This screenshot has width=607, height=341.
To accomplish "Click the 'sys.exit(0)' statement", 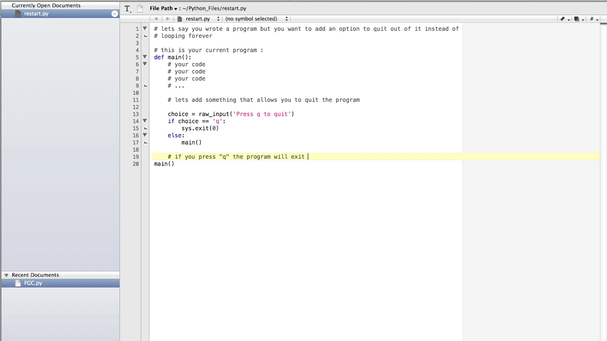I will tap(200, 128).
